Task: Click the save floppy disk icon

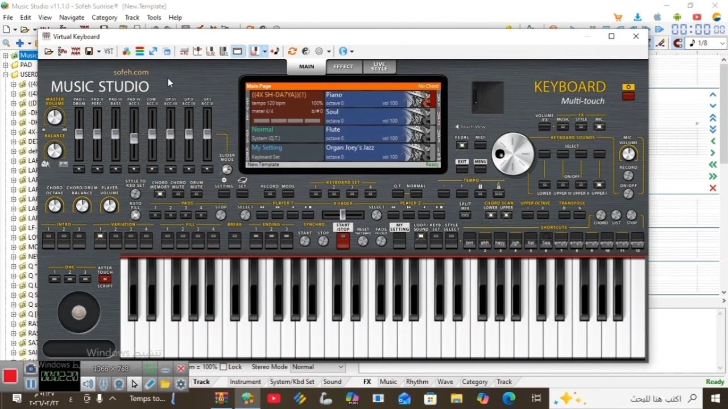Action: coord(89,52)
